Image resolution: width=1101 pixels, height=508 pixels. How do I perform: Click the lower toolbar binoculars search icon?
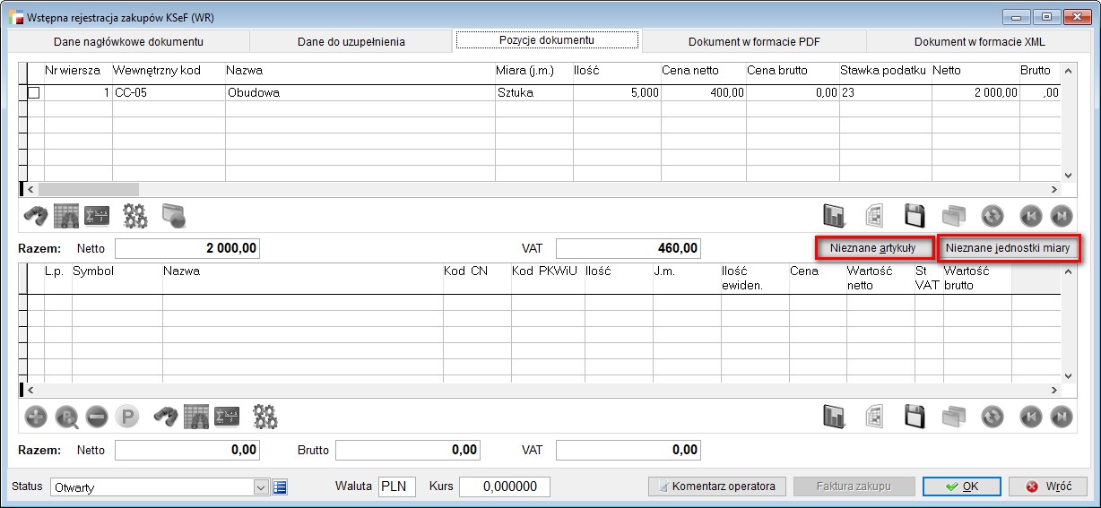tap(166, 416)
